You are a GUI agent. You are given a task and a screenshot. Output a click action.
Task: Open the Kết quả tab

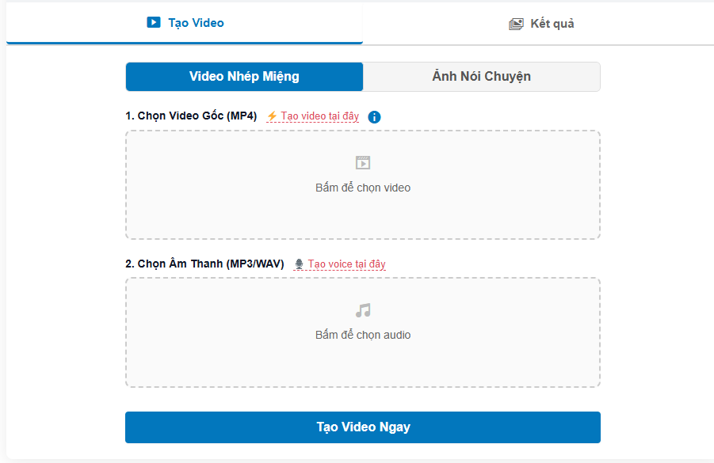click(x=541, y=24)
